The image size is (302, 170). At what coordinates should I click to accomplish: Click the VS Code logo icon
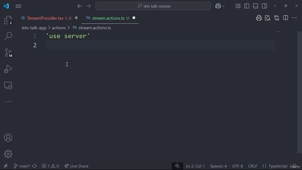tap(6, 6)
